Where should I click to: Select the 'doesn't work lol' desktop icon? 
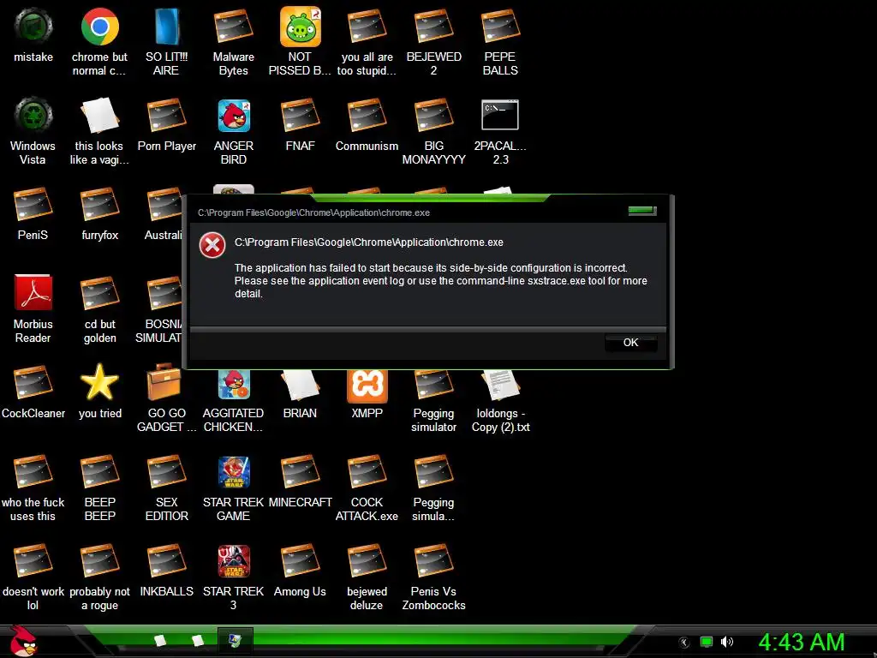click(33, 577)
